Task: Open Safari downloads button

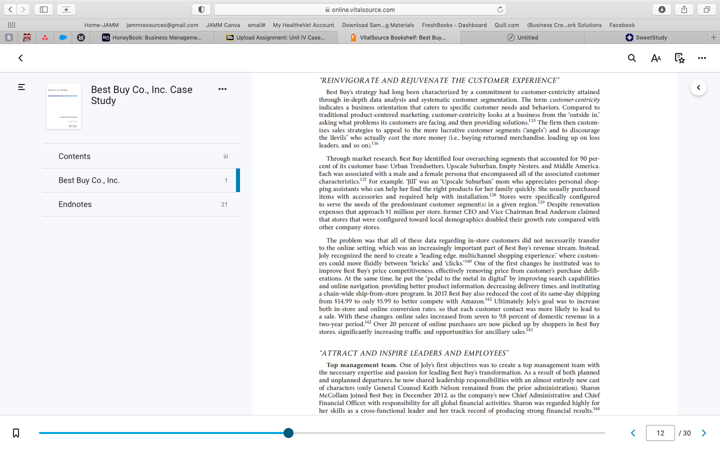Action: 662,9
